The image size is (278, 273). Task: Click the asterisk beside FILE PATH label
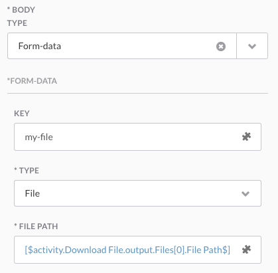(15, 225)
